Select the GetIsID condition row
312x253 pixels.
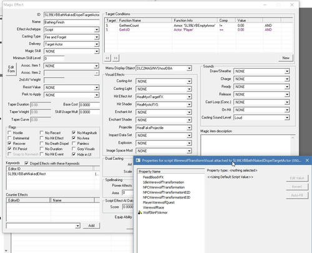(x=198, y=30)
